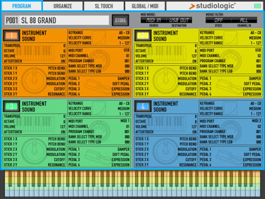Click zone 4 joystick icon
265x199 pixels.
tap(166, 151)
